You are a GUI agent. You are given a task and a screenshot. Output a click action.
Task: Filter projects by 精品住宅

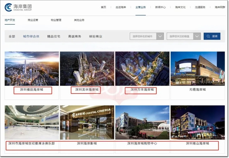(x=53, y=37)
